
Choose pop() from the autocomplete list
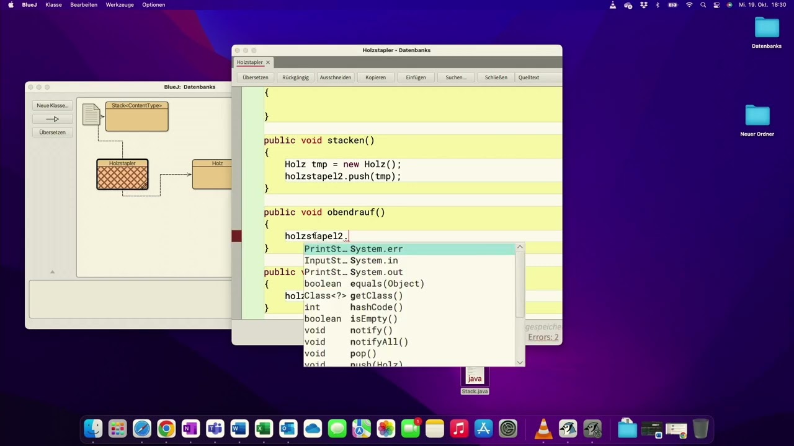(409, 354)
